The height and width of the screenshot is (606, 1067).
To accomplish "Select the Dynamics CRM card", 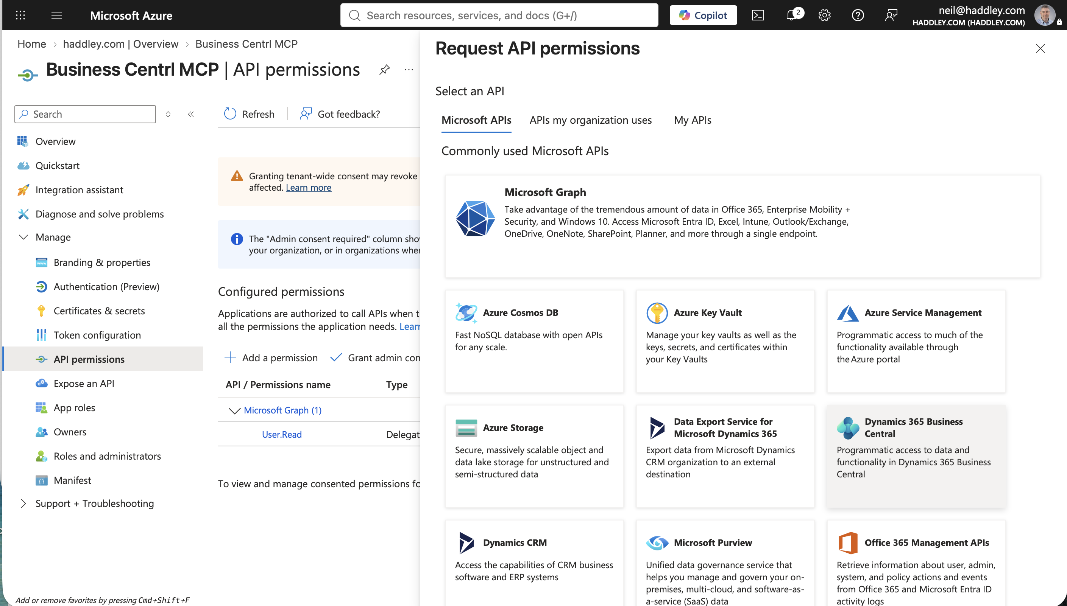I will [x=534, y=563].
